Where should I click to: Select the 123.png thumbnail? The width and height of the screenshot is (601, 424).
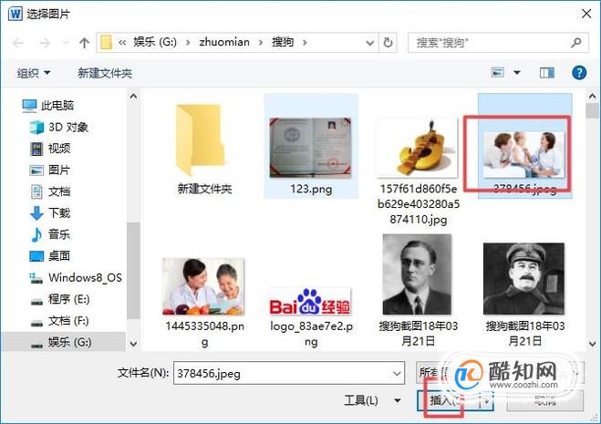coord(310,148)
